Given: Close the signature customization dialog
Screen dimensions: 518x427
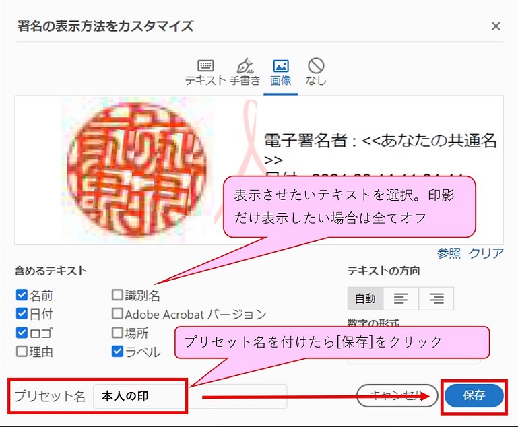Looking at the screenshot, I should coord(496,26).
